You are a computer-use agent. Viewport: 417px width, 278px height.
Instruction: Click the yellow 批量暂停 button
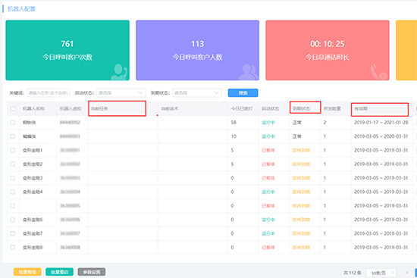pyautogui.click(x=27, y=272)
